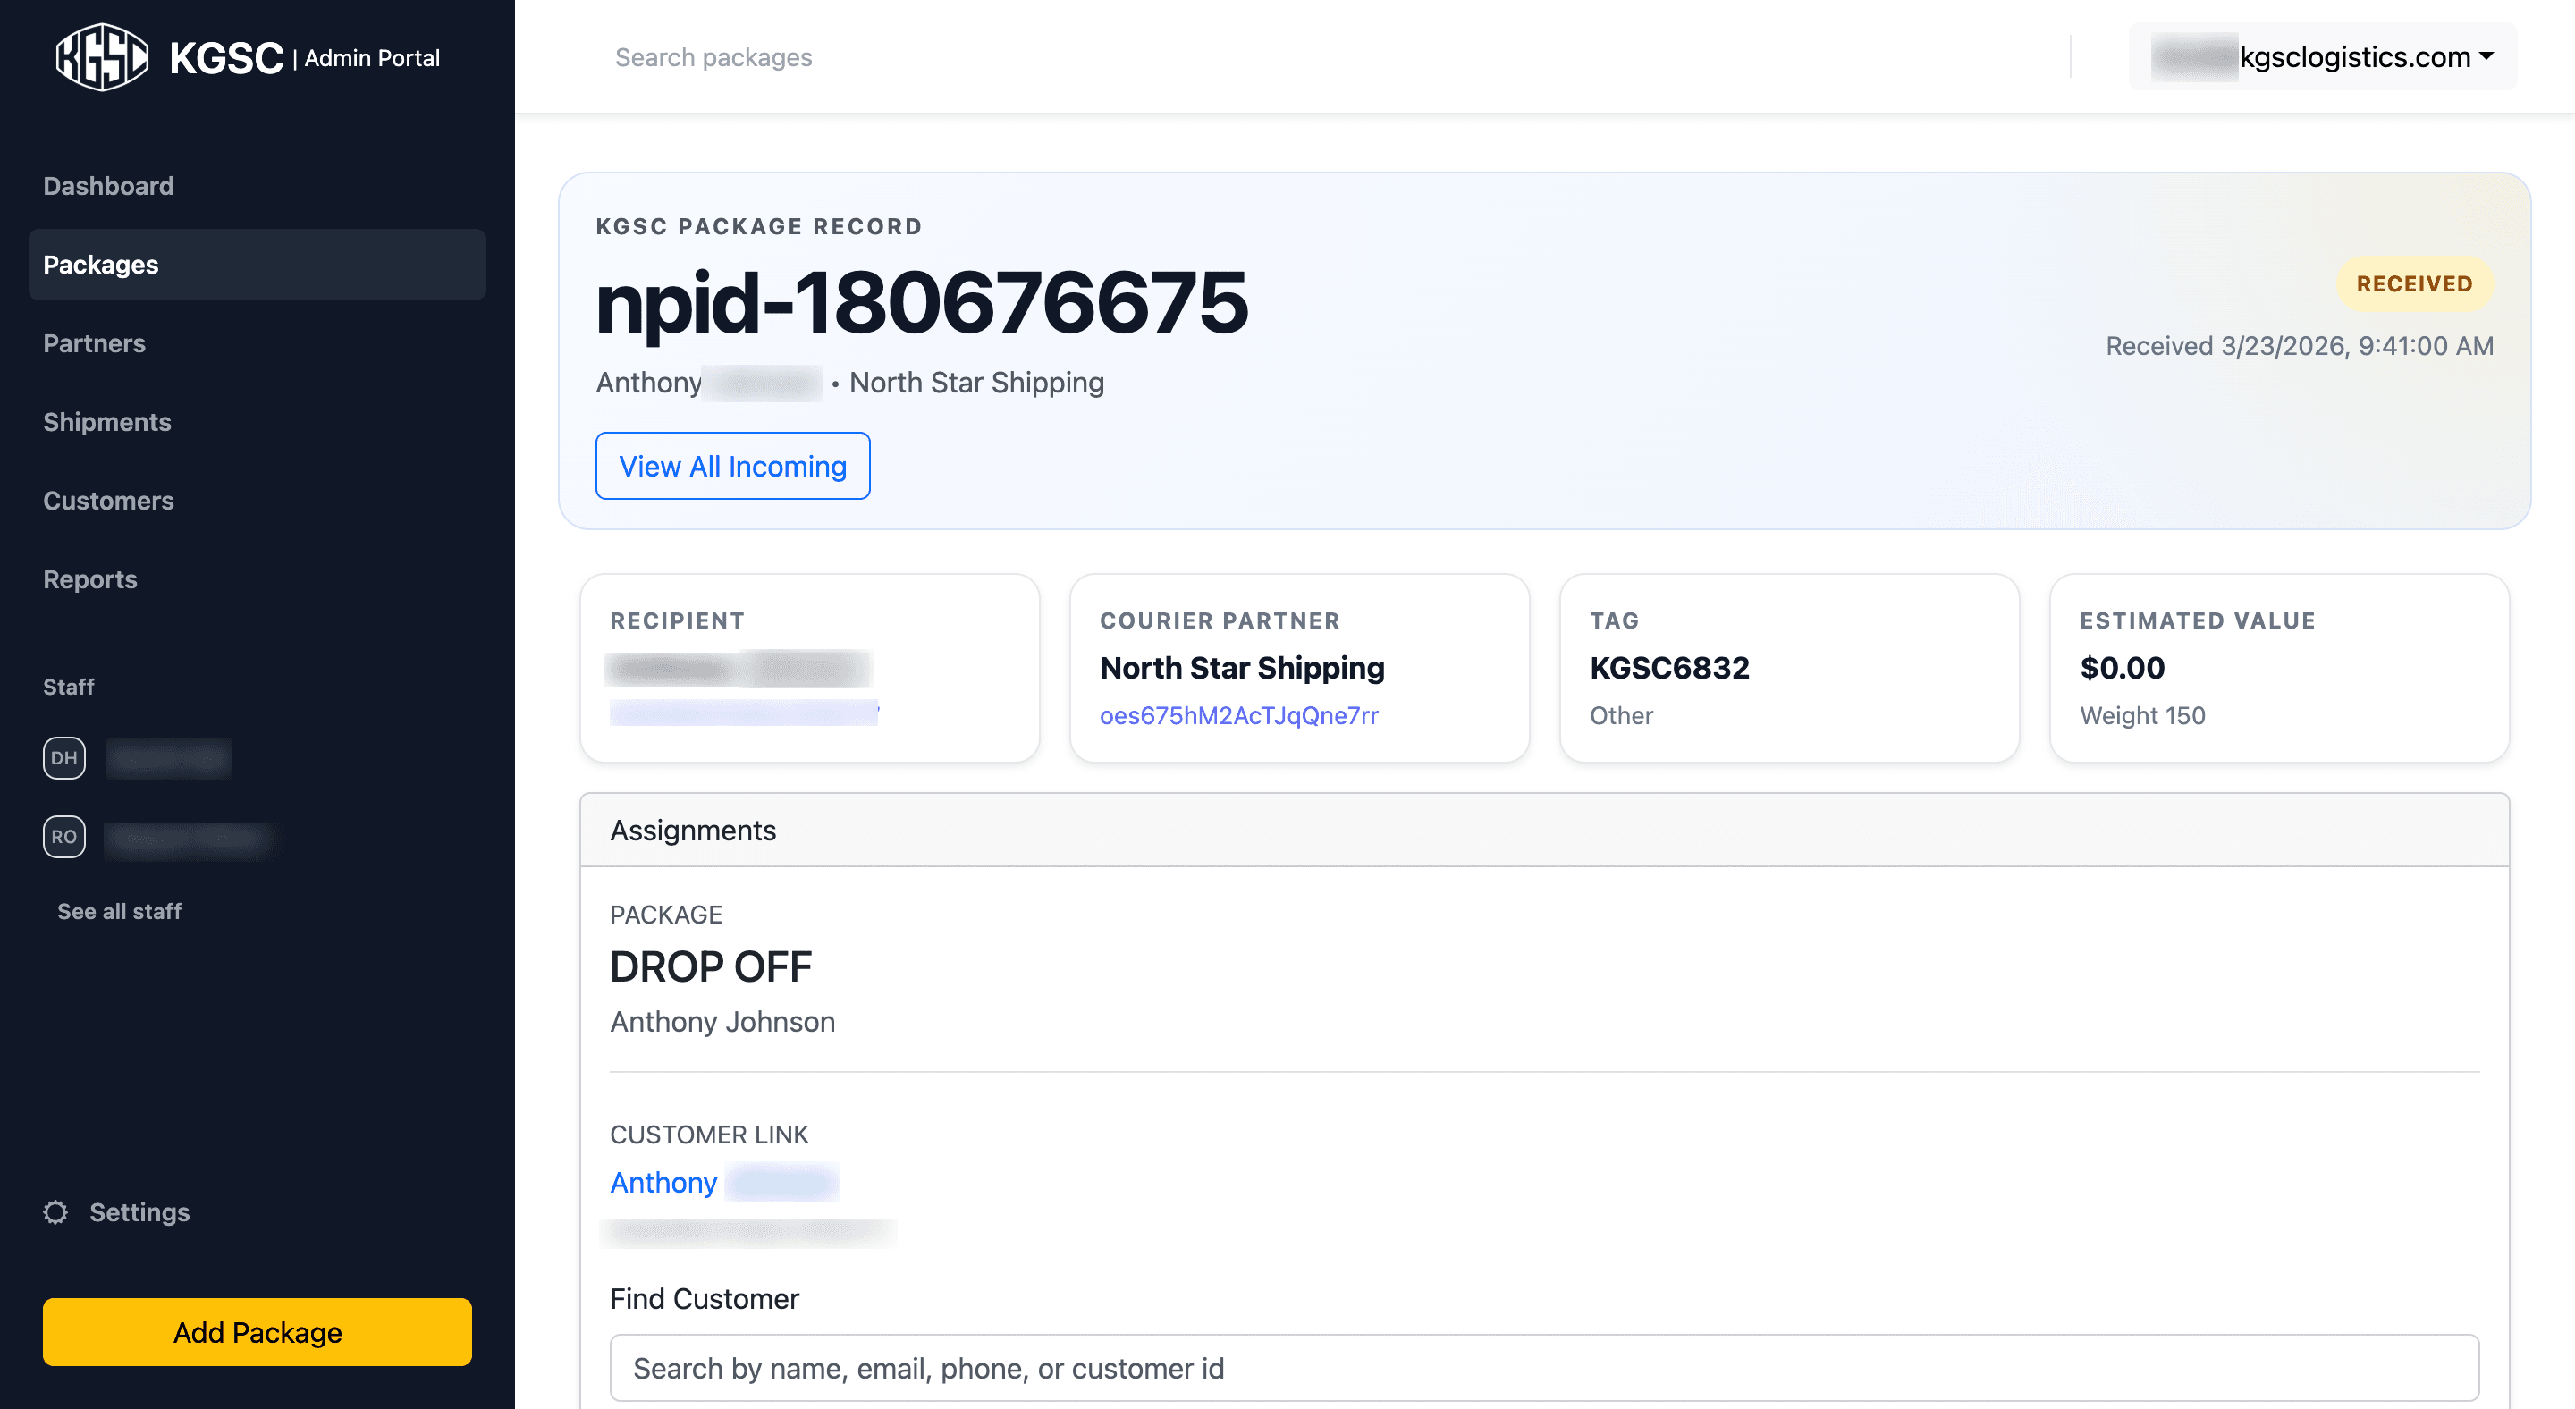This screenshot has height=1409, width=2575.
Task: Open the Shipments section
Action: click(107, 422)
